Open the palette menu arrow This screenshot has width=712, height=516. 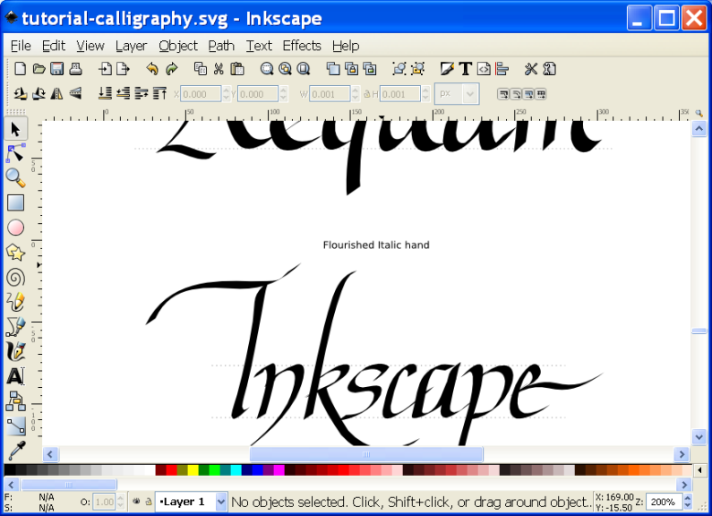pyautogui.click(x=700, y=469)
